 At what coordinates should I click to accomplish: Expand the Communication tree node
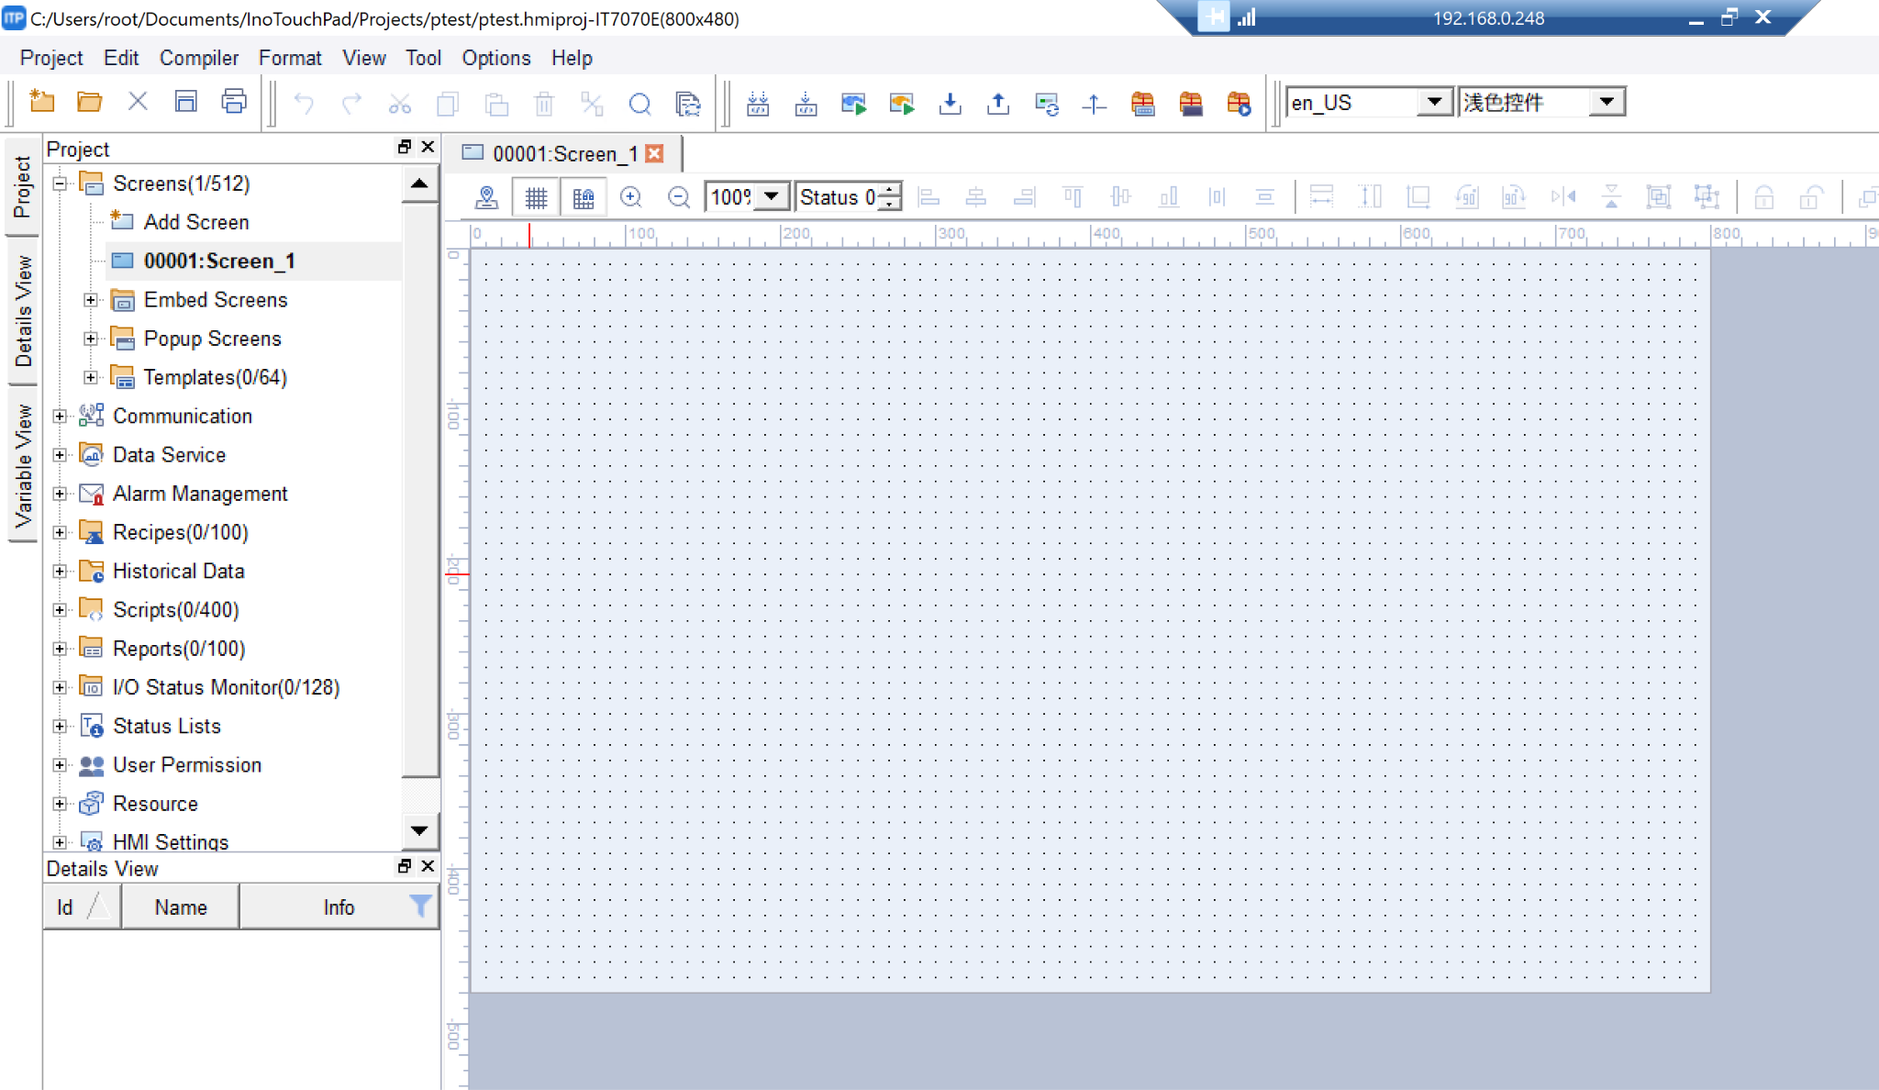click(x=61, y=417)
